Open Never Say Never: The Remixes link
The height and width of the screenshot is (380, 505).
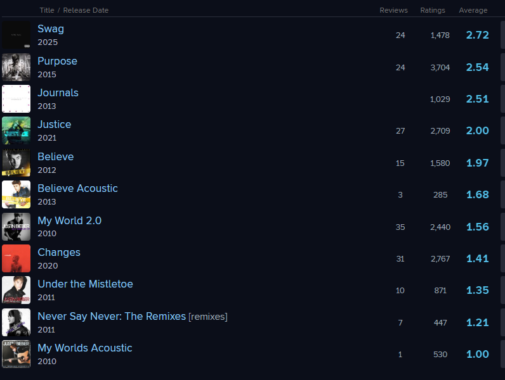coord(111,316)
